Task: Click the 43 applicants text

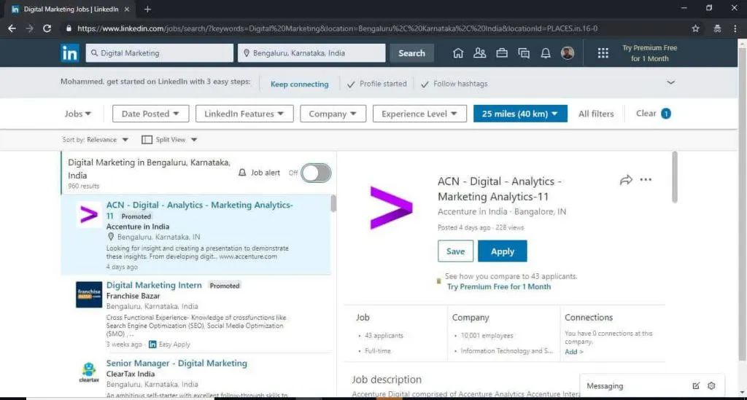Action: point(384,336)
